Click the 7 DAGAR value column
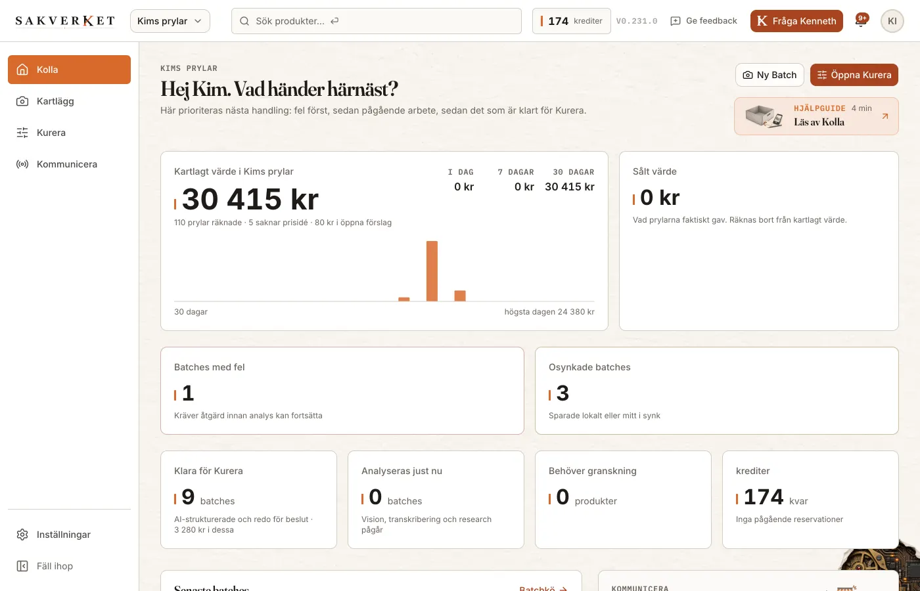The width and height of the screenshot is (920, 591). 516,180
